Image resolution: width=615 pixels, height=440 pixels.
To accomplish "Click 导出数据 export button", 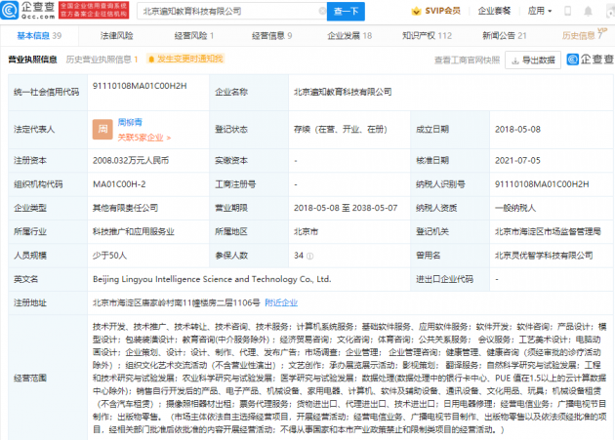I will click(x=533, y=60).
